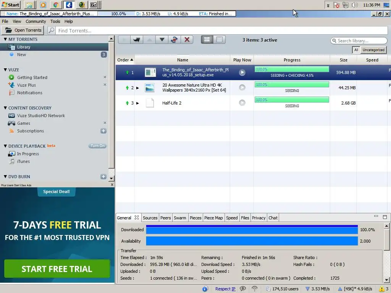This screenshot has width=391, height=293.
Task: Collapse the DVD BURN section
Action: pyautogui.click(x=5, y=177)
